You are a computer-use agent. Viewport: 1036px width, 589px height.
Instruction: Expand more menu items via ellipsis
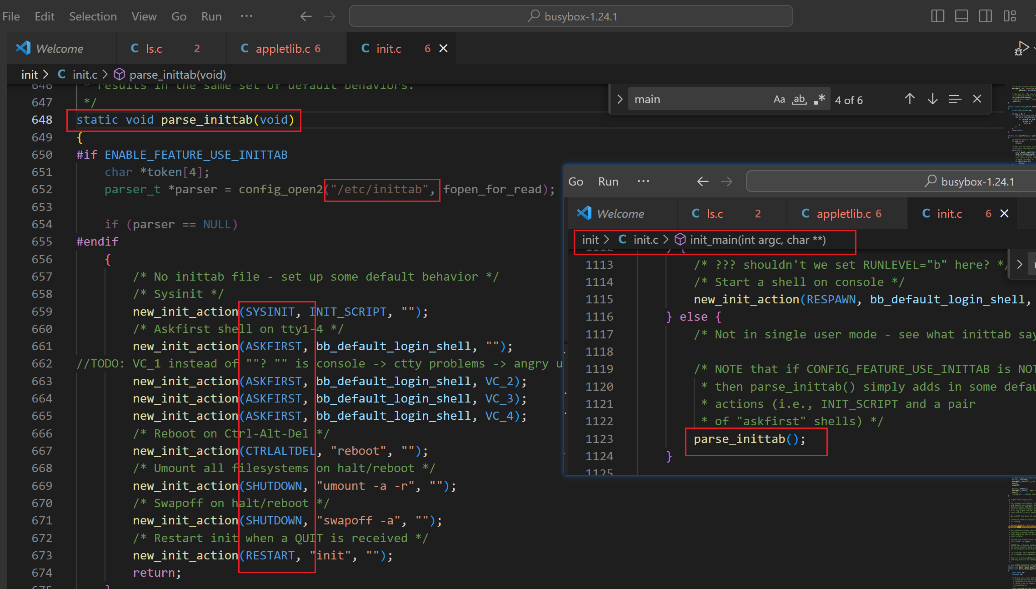pyautogui.click(x=246, y=16)
